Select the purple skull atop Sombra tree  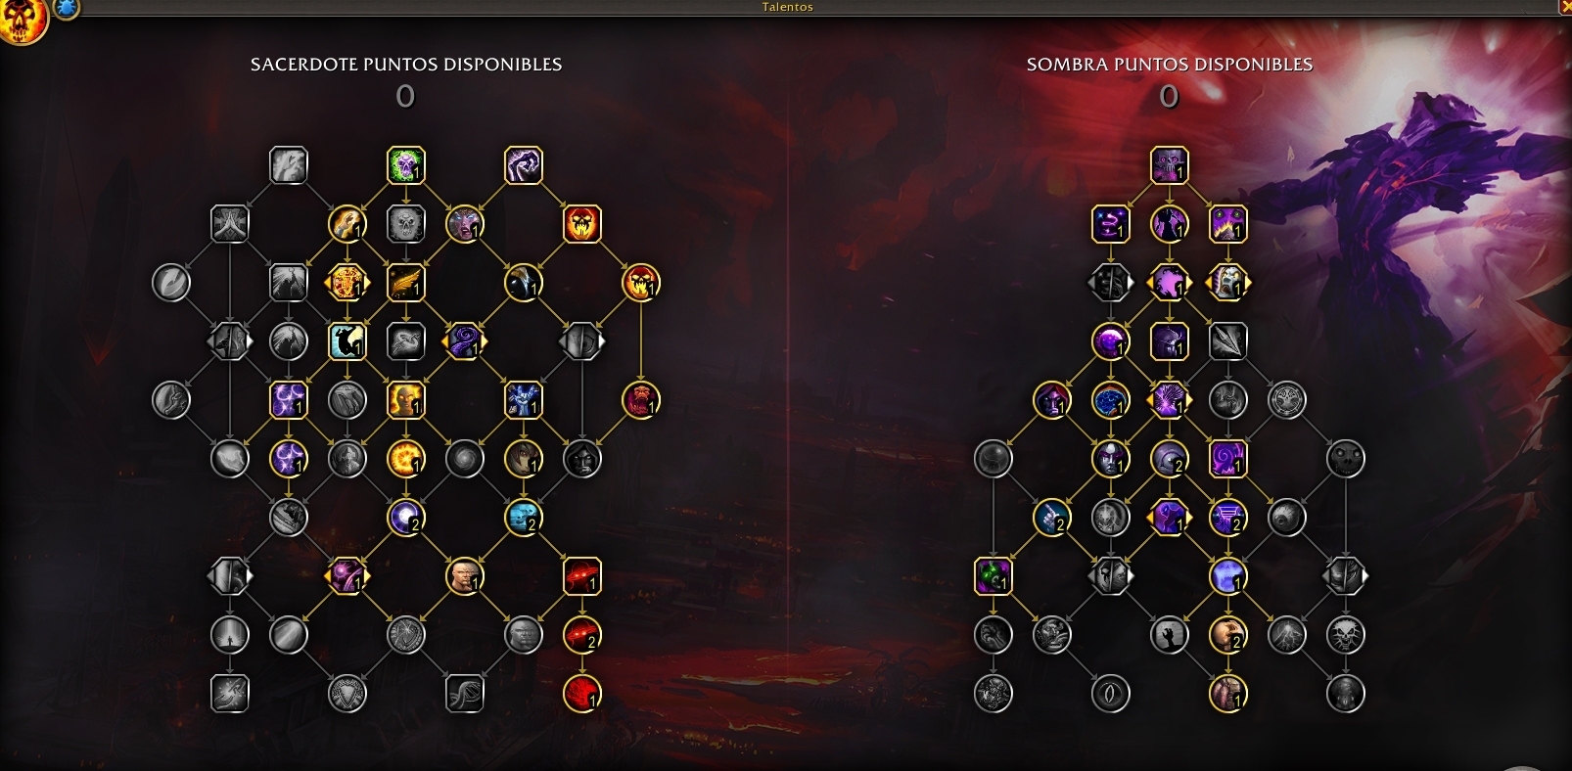[1170, 165]
